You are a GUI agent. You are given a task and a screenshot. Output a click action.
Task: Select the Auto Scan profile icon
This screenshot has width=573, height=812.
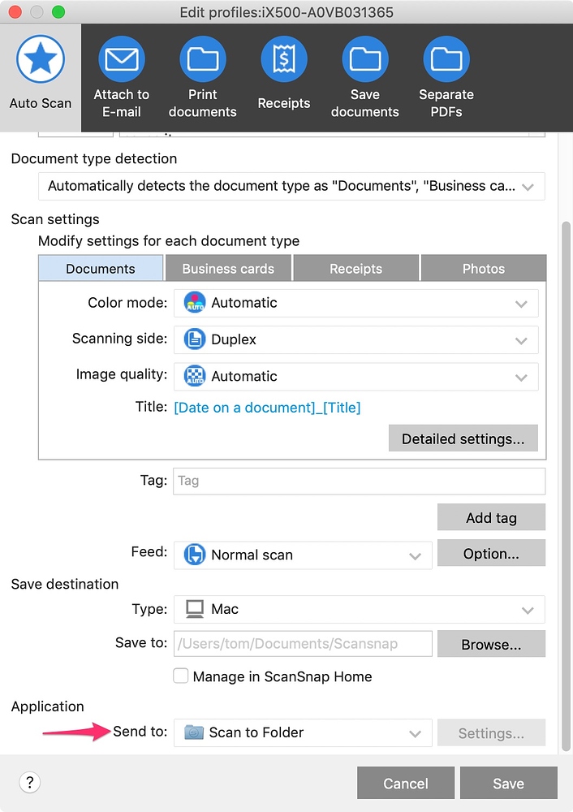(41, 69)
